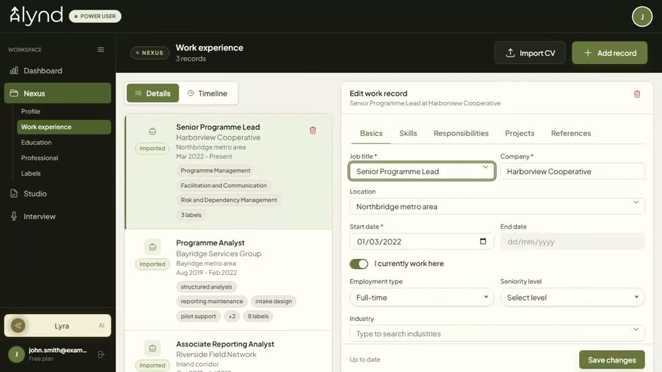662x372 pixels.
Task: Open the Responsibilities tab
Action: pos(461,133)
